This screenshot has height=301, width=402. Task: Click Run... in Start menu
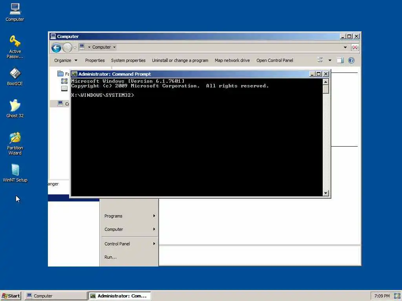(129, 257)
